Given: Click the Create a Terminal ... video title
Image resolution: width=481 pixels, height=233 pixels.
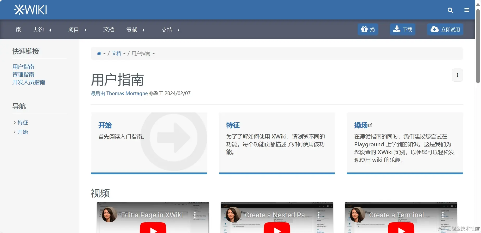Looking at the screenshot, I should tap(400, 215).
